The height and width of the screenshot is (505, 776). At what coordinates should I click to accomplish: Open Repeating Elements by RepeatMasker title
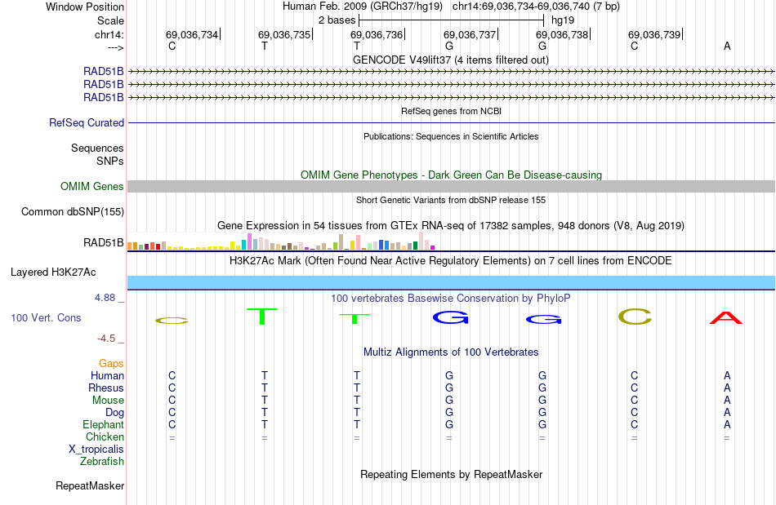coord(451,474)
